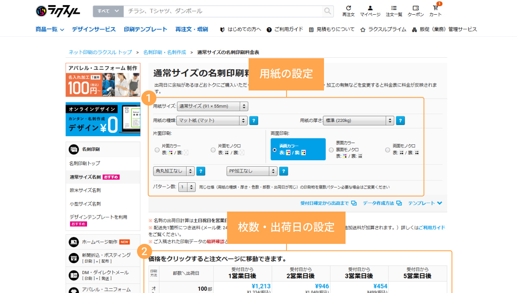
Task: Select 名刺印刷トップ sidebar item
Action: [85, 163]
